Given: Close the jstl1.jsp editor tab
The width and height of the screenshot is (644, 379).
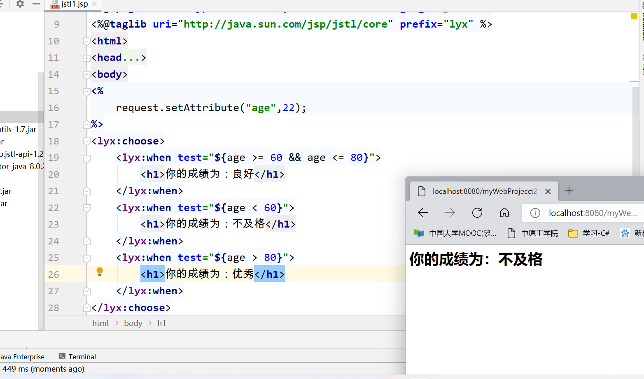Looking at the screenshot, I should click(x=94, y=4).
